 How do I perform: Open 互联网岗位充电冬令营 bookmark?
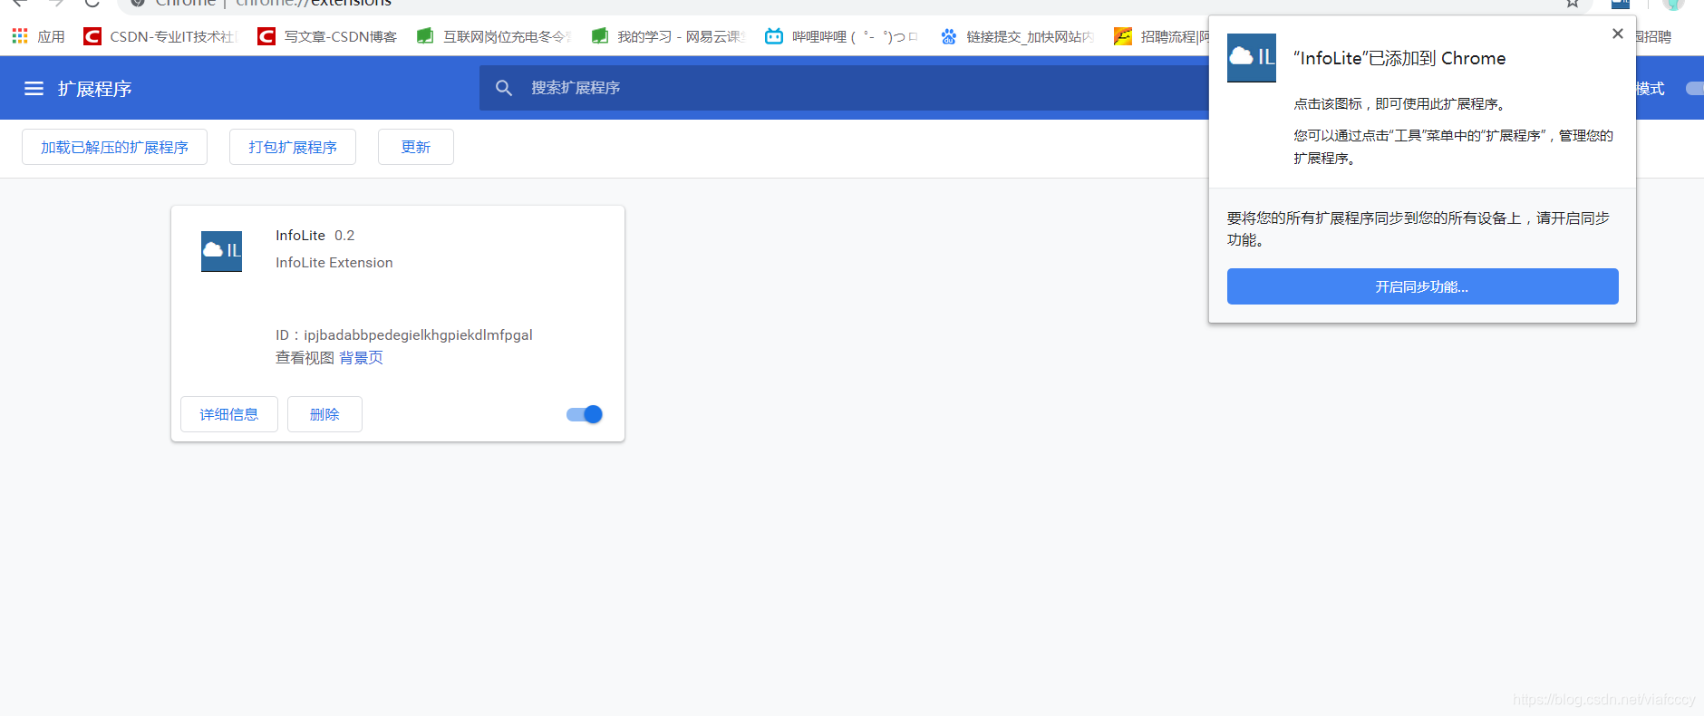tap(494, 36)
